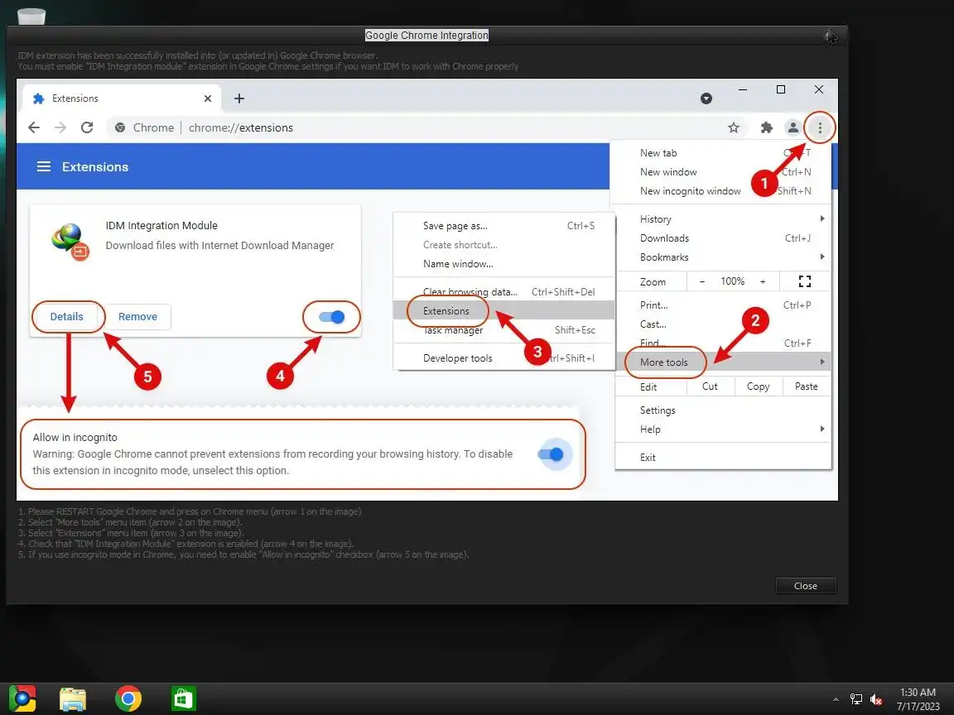Bookmark this page with the star icon

pos(734,127)
